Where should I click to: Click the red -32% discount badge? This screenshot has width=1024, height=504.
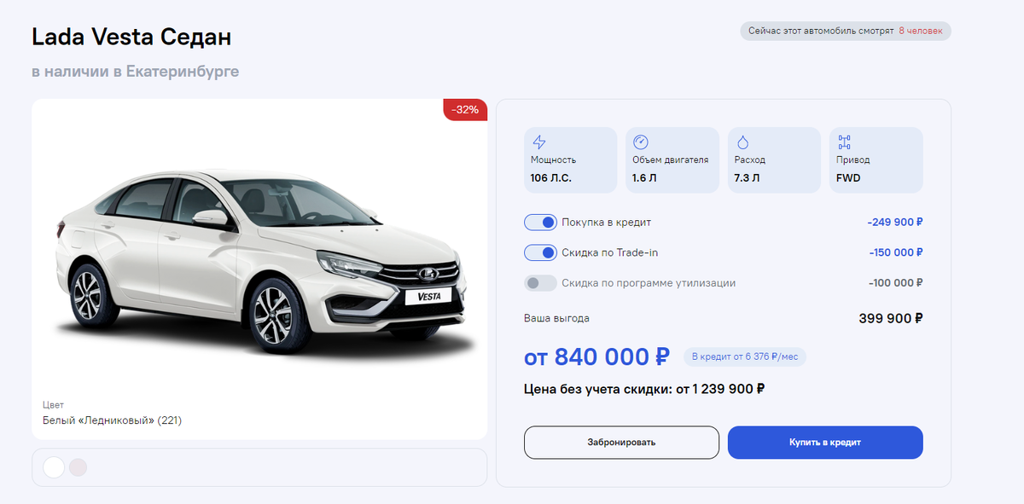(465, 109)
